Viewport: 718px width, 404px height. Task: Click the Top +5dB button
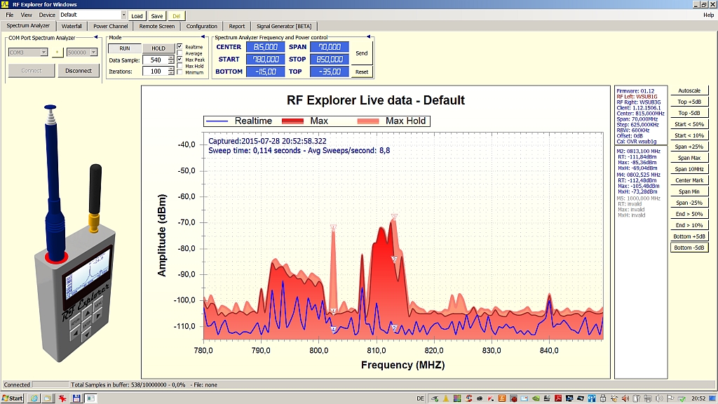689,102
